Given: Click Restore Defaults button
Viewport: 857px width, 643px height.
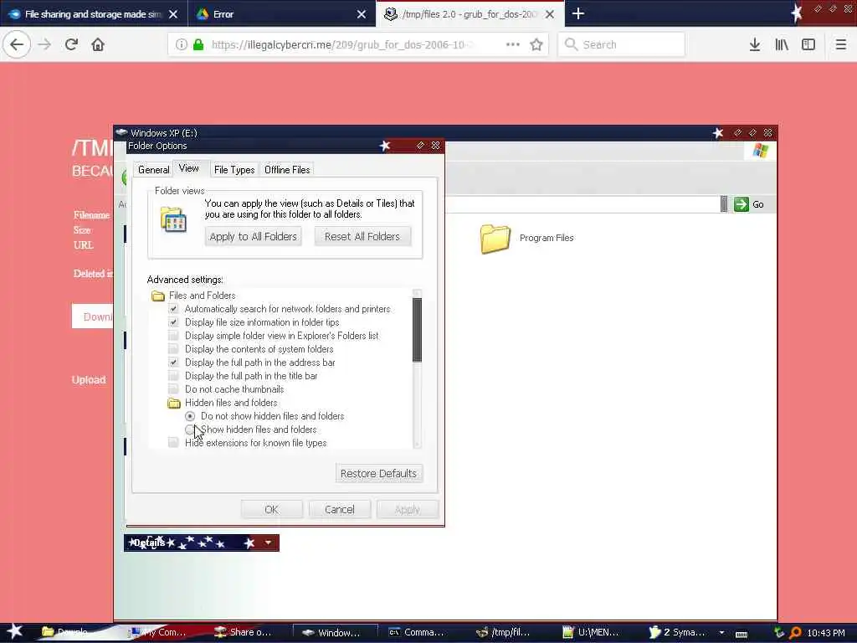Looking at the screenshot, I should [x=379, y=474].
